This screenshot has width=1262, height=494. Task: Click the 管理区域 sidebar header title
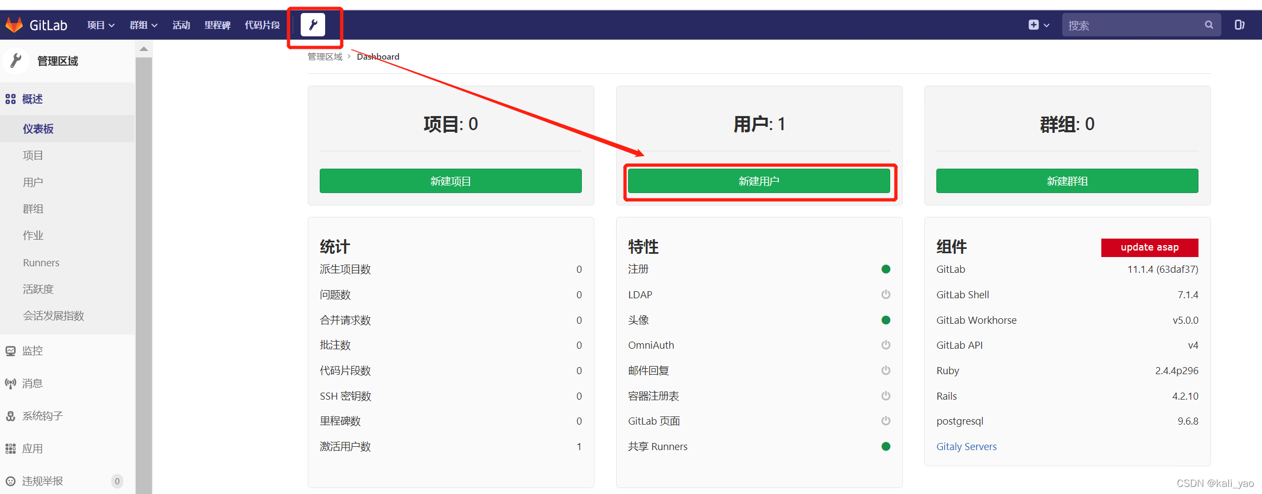click(58, 61)
